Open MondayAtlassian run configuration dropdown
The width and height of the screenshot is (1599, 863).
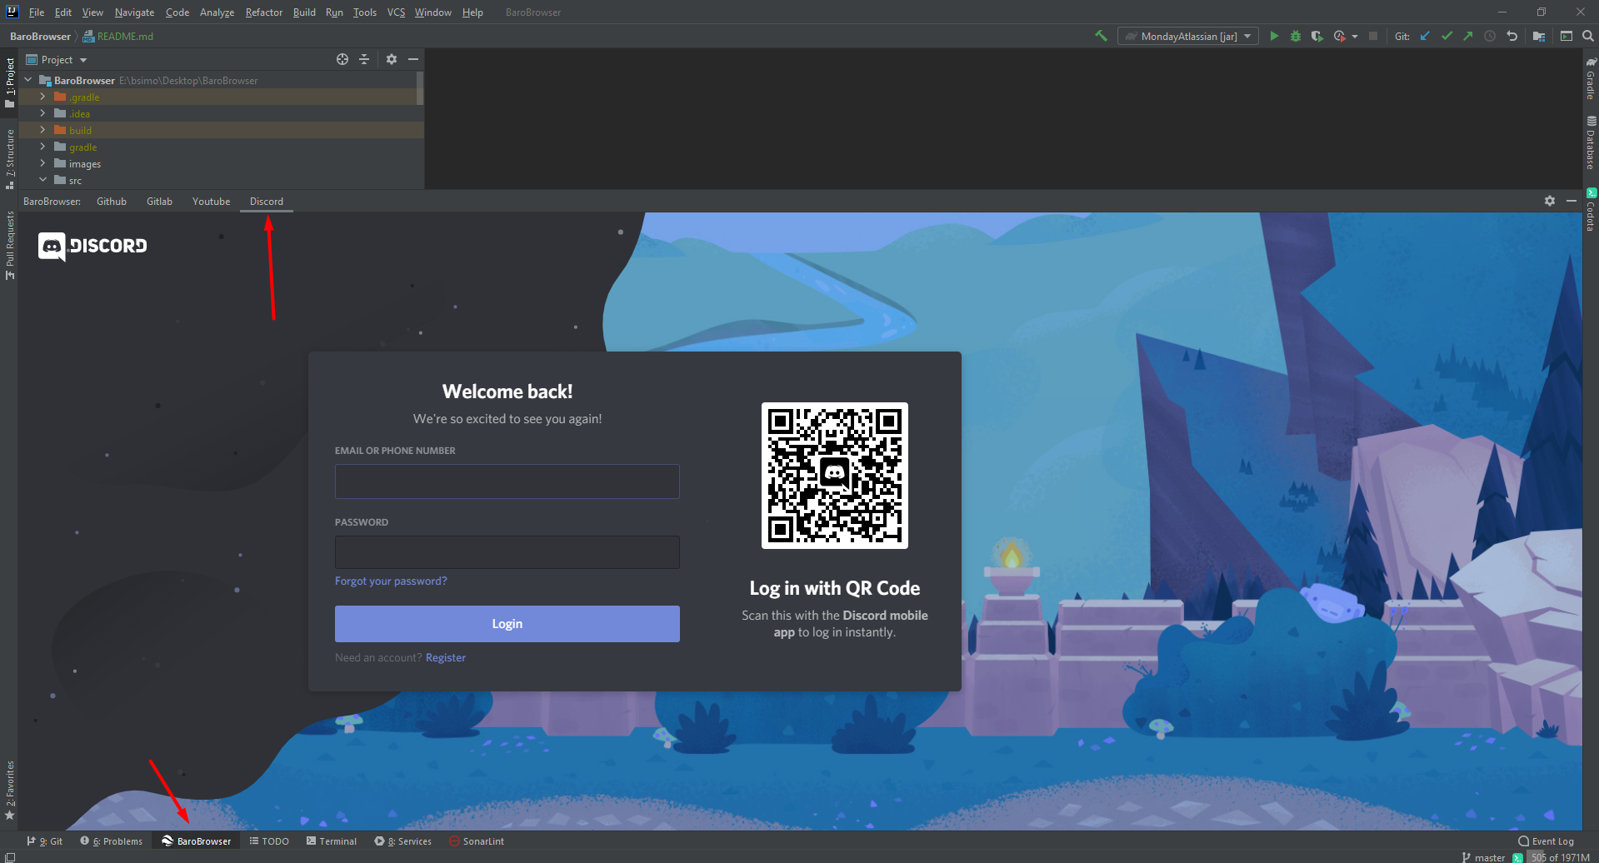click(x=1187, y=36)
